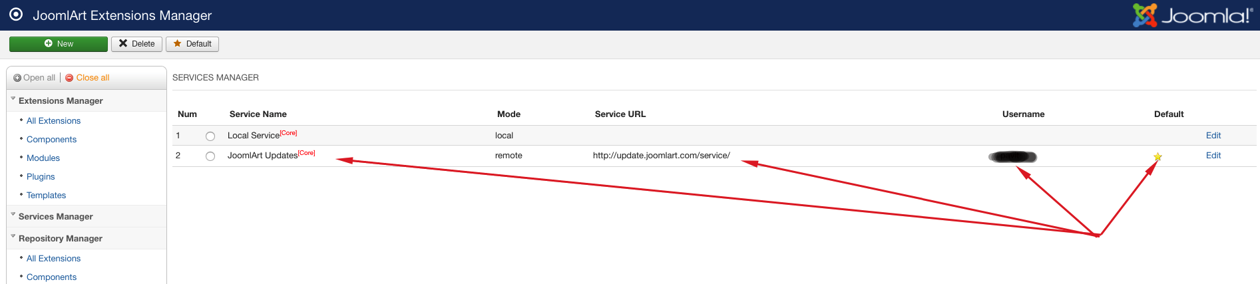Click the Delete toolbar button
The image size is (1260, 284).
pos(136,44)
